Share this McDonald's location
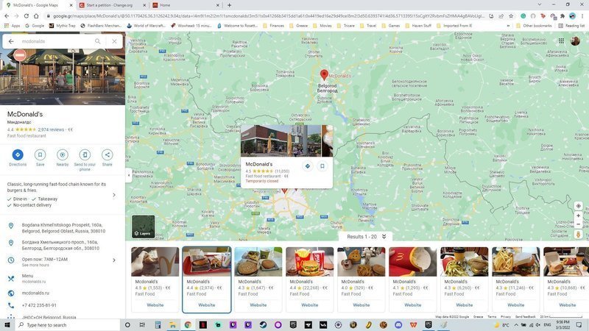The image size is (589, 331). (x=107, y=154)
